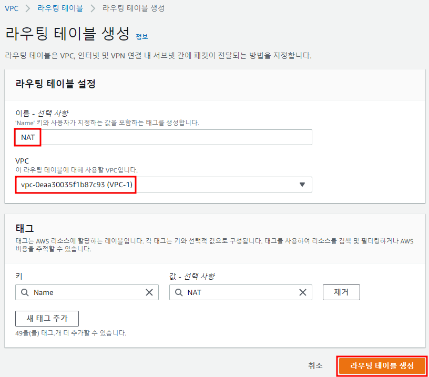Select the '이름 - 선택 사항' label
Viewport: 429px width, 377px height.
[42, 113]
